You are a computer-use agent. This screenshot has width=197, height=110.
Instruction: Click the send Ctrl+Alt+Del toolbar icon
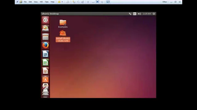click(x=68, y=2)
